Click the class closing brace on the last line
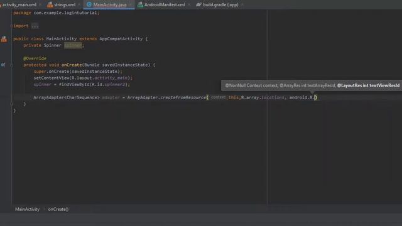Viewport: 402px width, 226px height. coord(14,110)
